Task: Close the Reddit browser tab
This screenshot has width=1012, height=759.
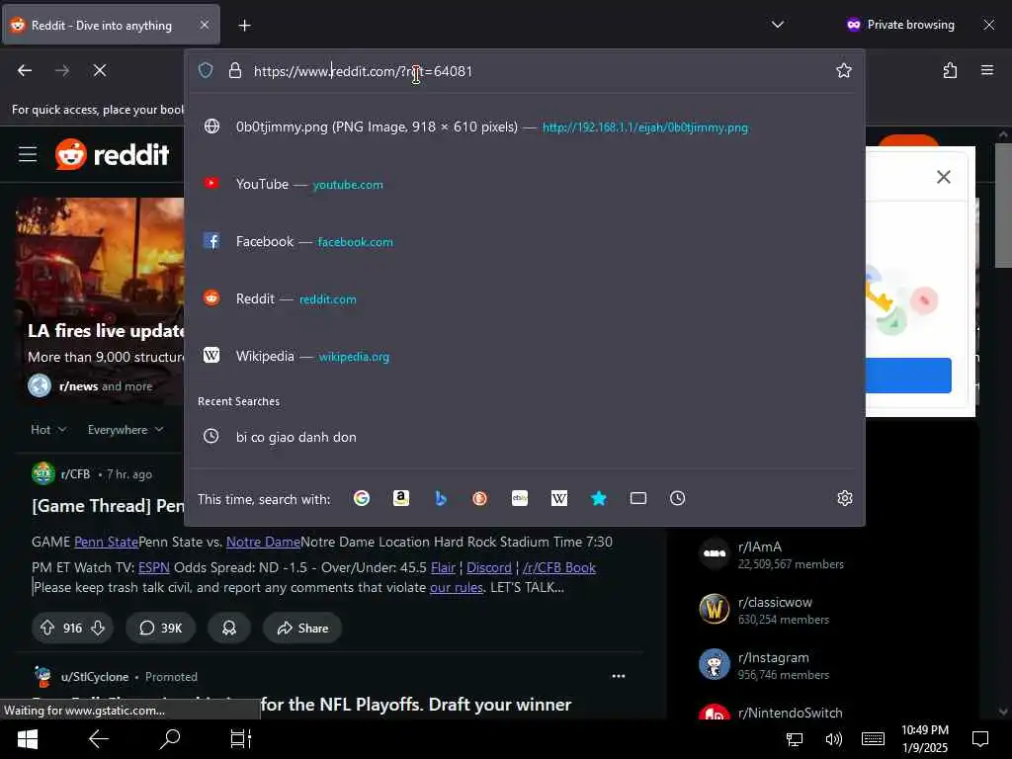Action: [204, 25]
